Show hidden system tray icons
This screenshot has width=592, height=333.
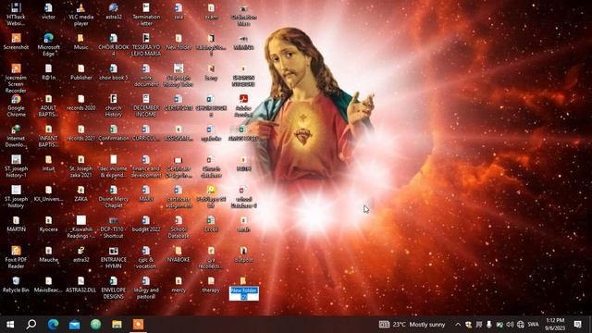458,325
